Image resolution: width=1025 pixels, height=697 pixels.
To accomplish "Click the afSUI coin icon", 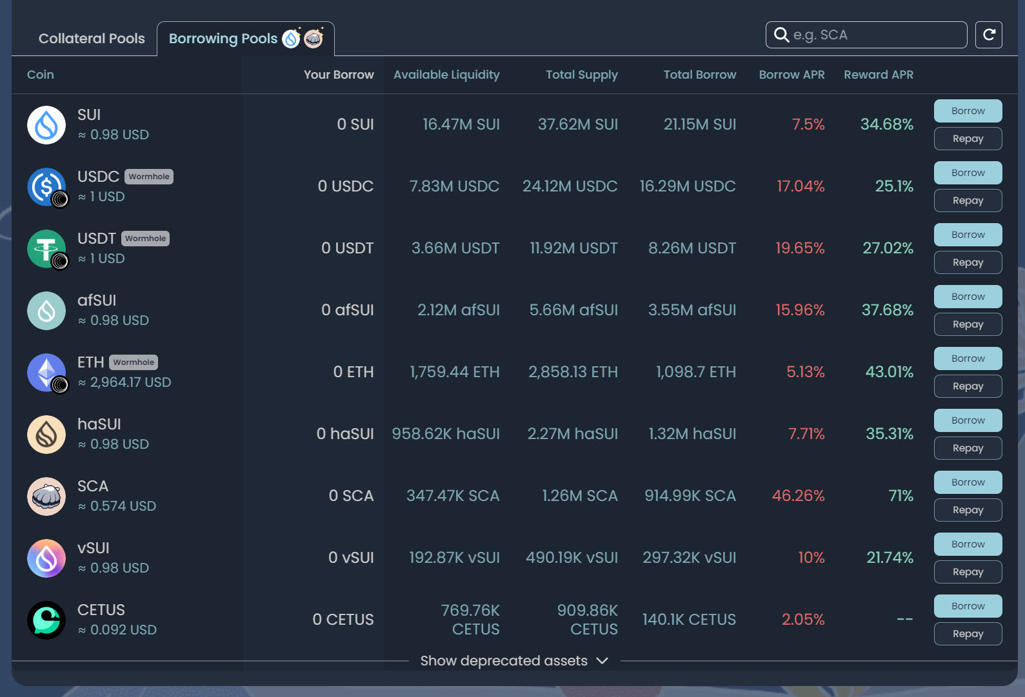I will point(46,311).
